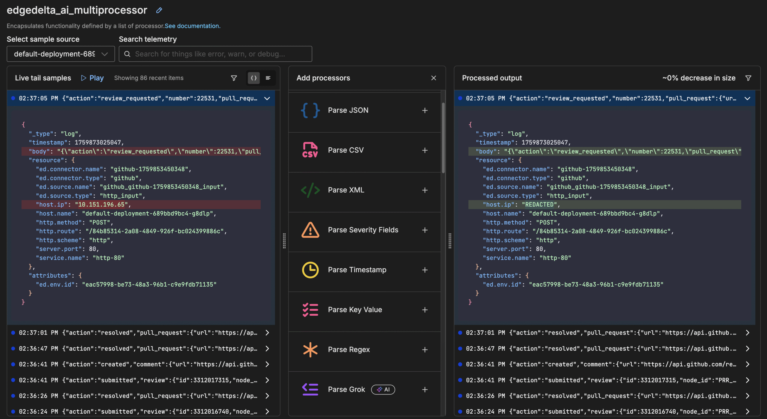Click the Parse Regex asterisk icon
The image size is (767, 419).
pos(310,349)
